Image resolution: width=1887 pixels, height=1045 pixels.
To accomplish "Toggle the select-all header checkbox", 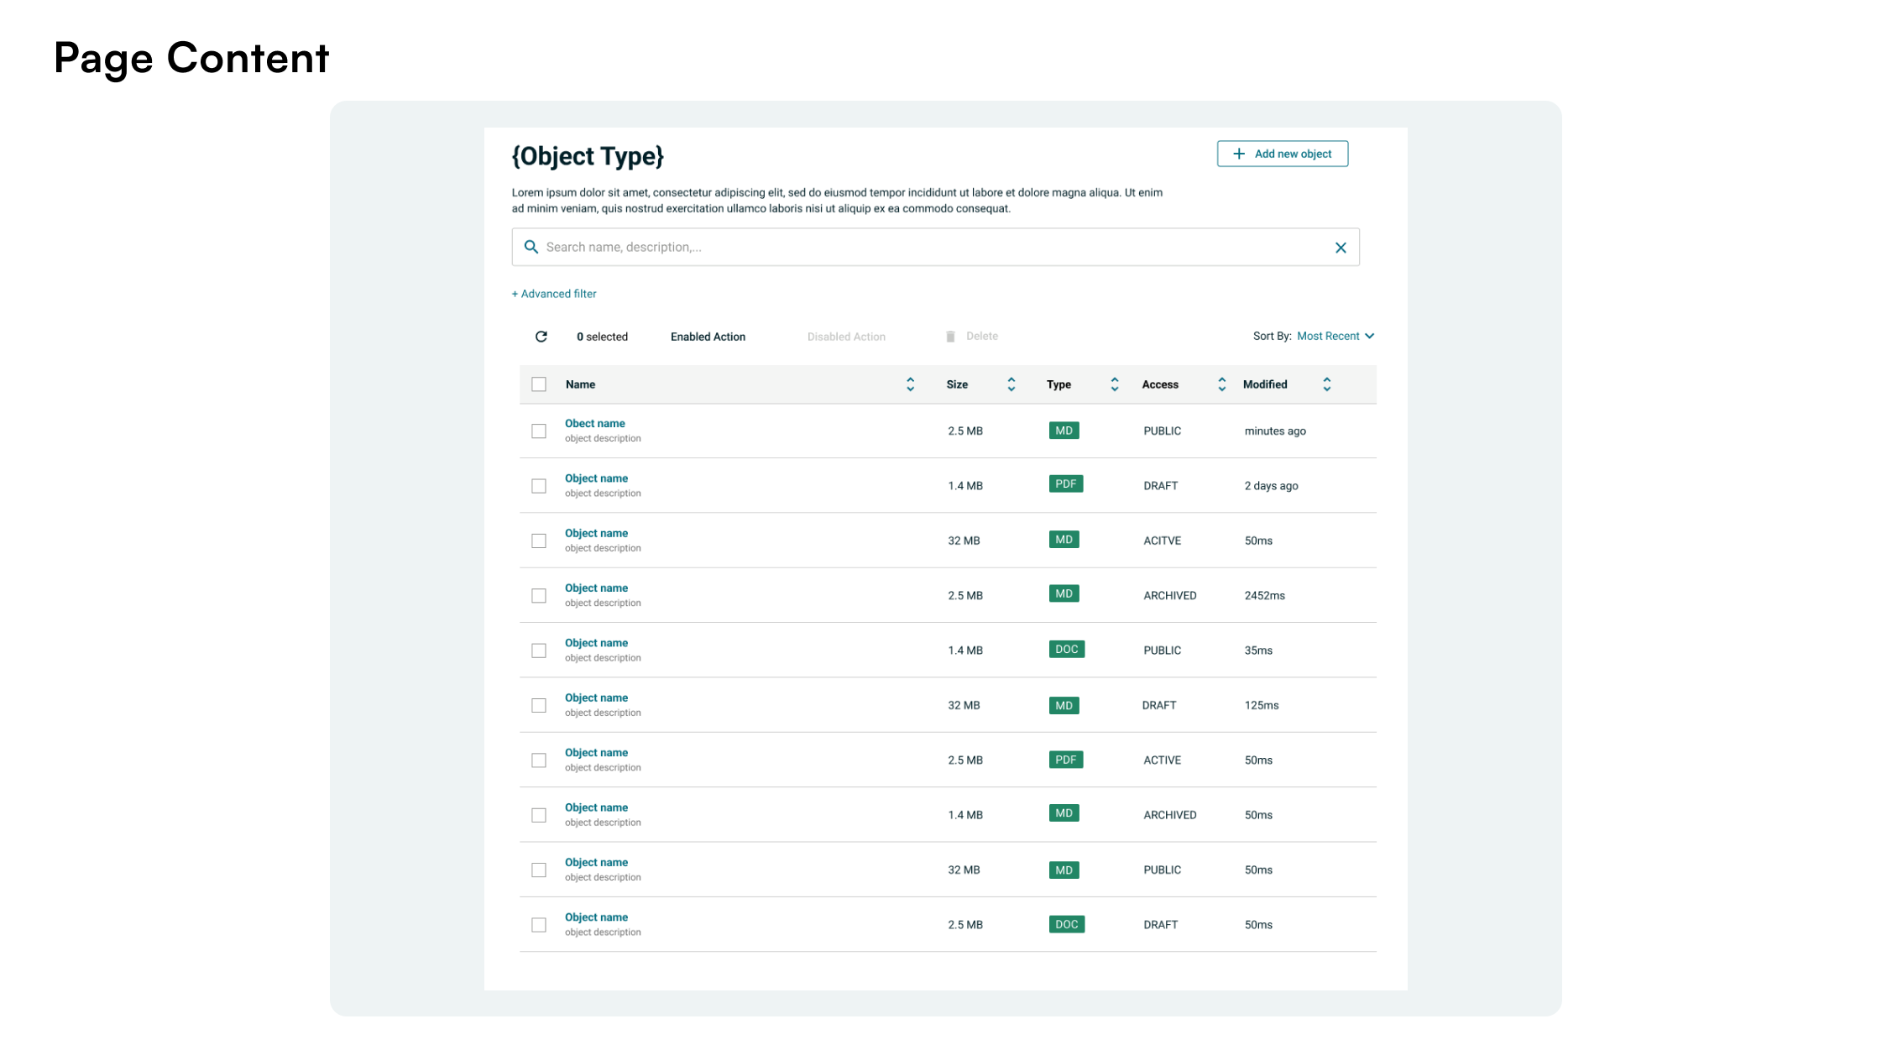I will [x=539, y=384].
